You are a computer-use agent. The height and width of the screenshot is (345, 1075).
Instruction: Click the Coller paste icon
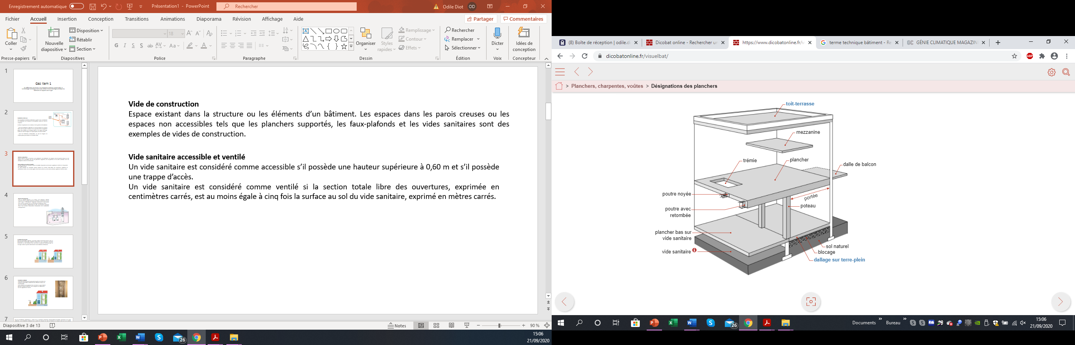11,34
